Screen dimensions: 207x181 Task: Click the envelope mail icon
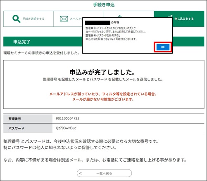tap(64, 19)
